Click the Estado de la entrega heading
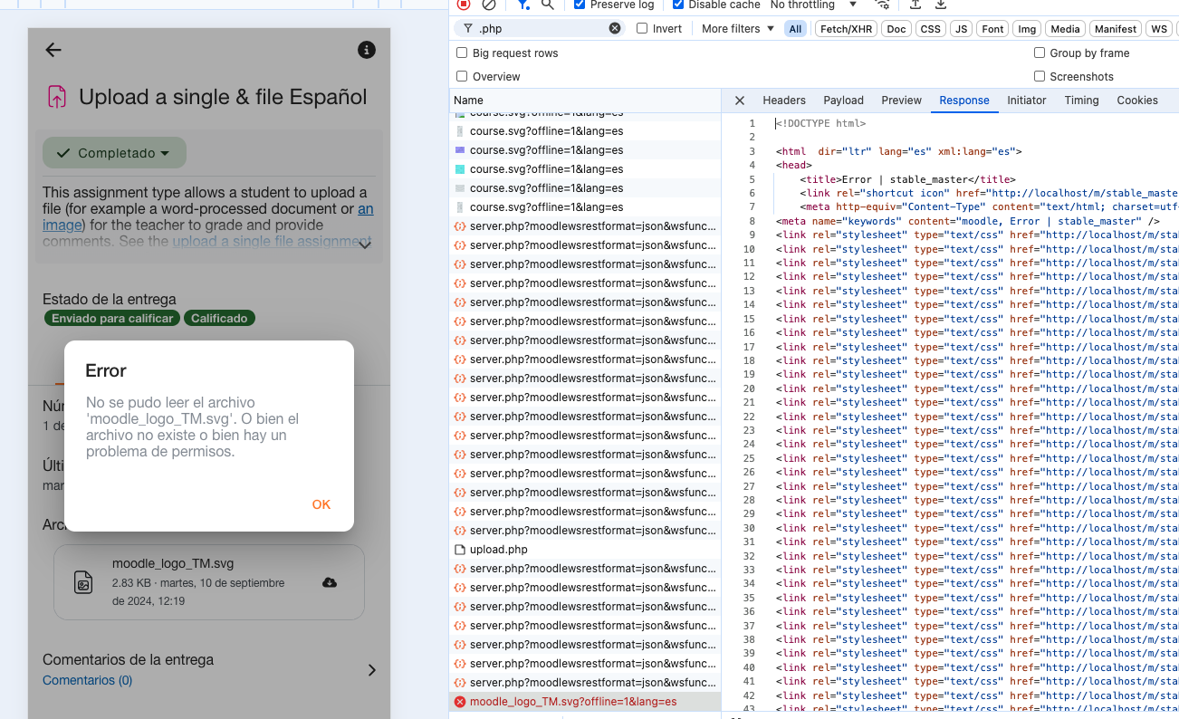This screenshot has height=719, width=1179. pos(110,299)
